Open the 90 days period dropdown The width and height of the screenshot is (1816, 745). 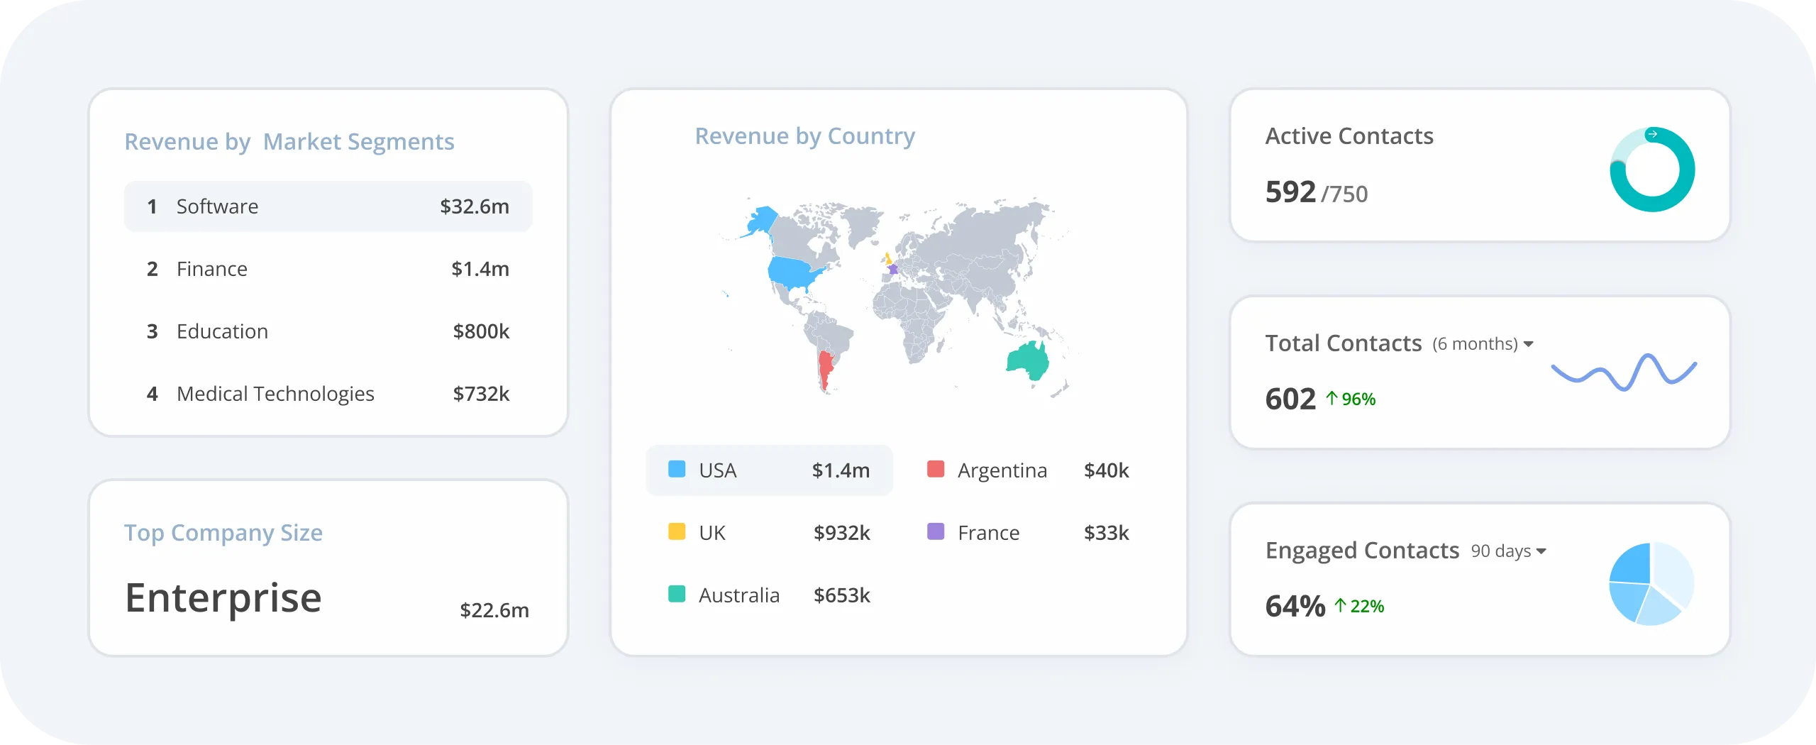(1541, 551)
